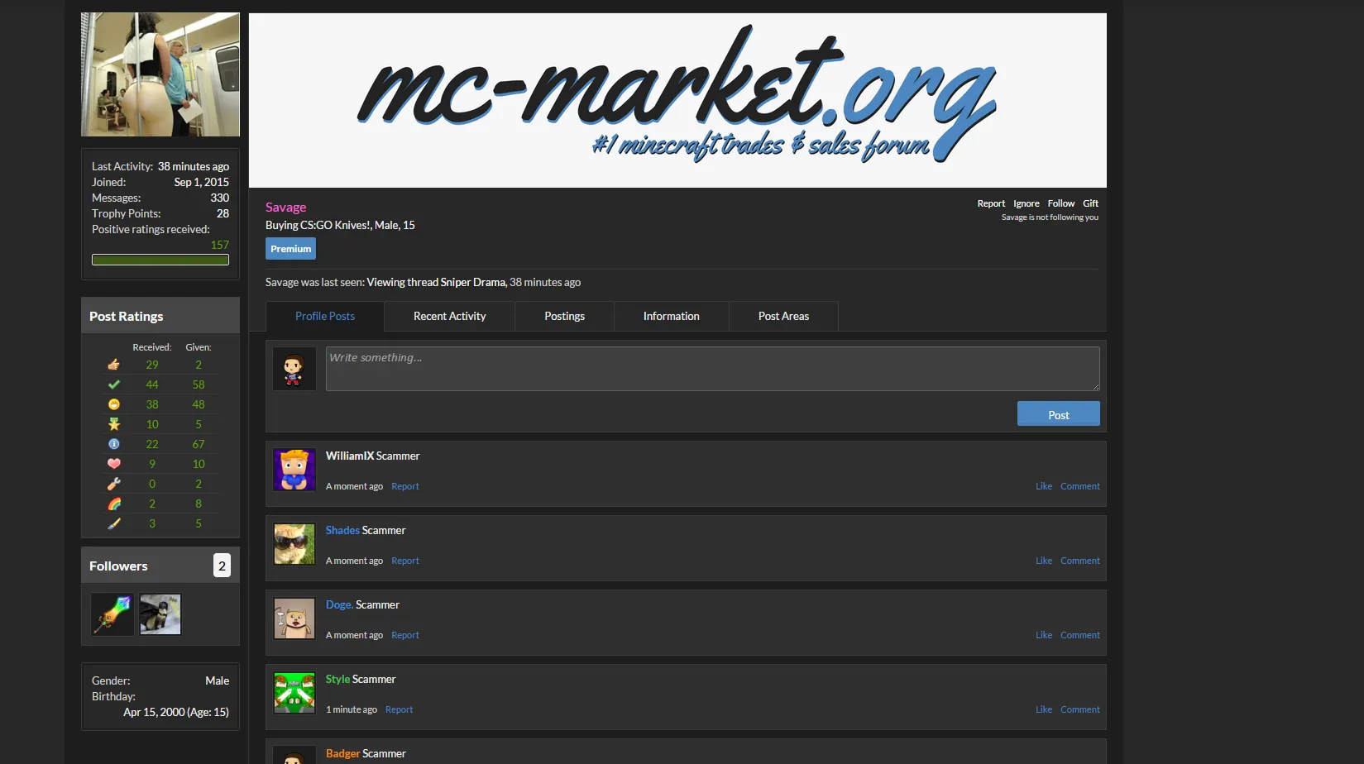Click the Followers count badge 2
This screenshot has height=764, width=1364.
coord(222,566)
